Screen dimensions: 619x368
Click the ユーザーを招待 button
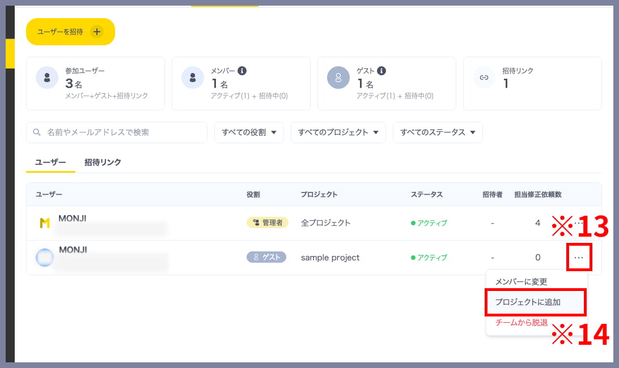(x=70, y=32)
